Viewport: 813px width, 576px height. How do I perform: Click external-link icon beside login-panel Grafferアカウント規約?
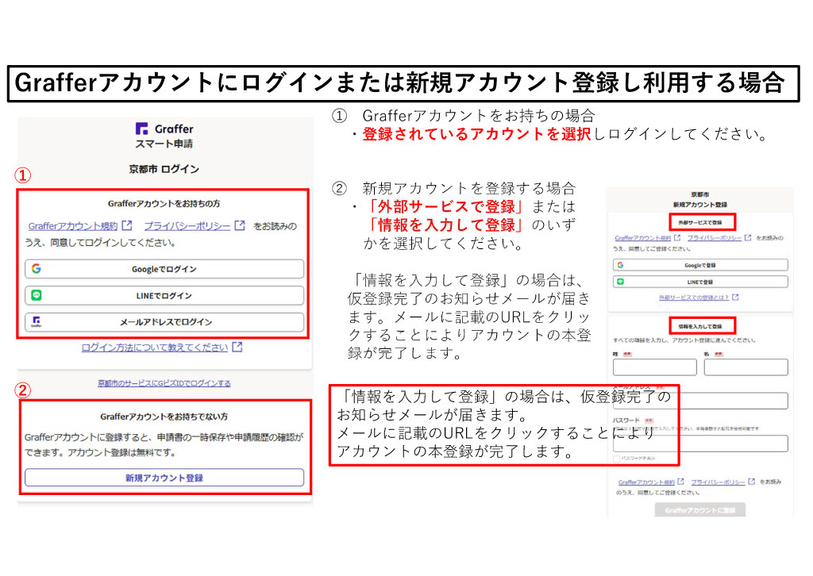pyautogui.click(x=127, y=226)
